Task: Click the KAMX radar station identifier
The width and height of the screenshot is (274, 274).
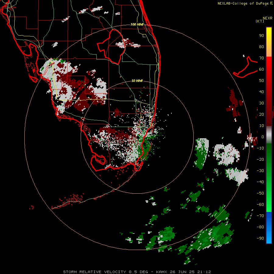Action: click(161, 272)
